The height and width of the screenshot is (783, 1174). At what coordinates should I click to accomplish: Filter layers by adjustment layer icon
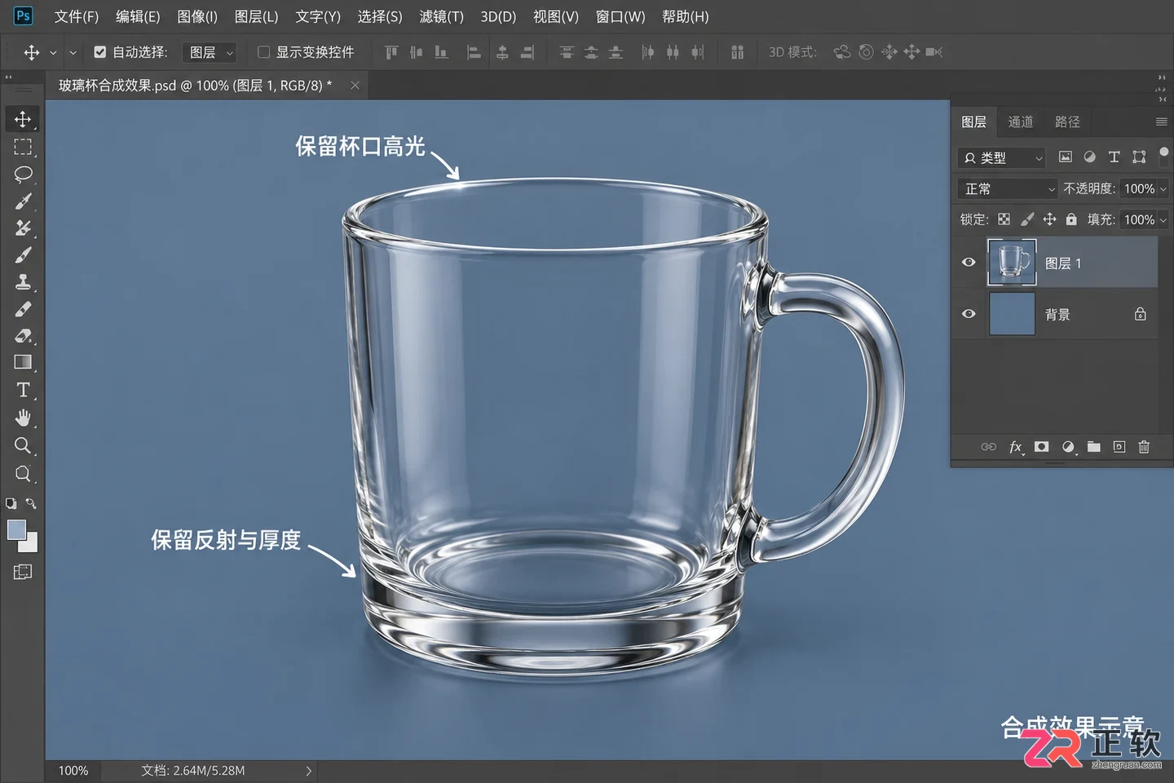pos(1089,157)
